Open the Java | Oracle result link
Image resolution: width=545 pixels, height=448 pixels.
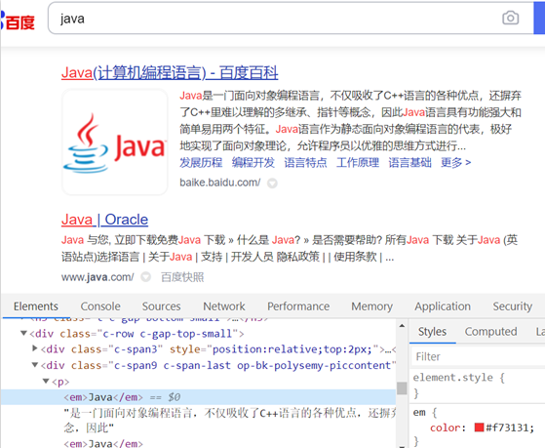(104, 220)
